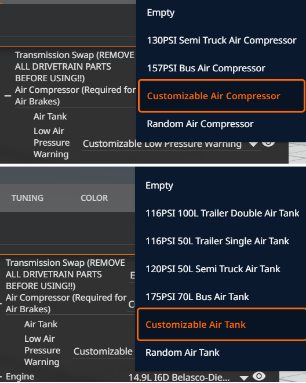Collapse the Engine tree entry

click(x=2, y=377)
